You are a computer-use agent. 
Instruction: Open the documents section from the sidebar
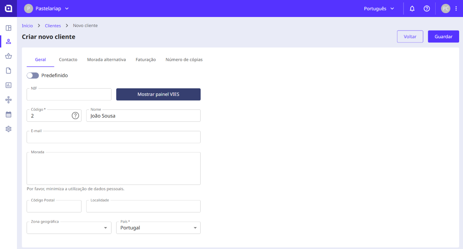(8, 70)
